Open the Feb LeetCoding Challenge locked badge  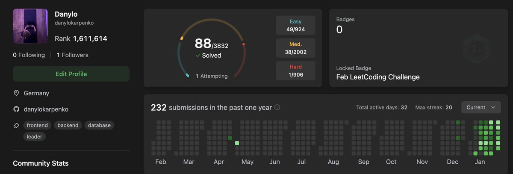[378, 77]
